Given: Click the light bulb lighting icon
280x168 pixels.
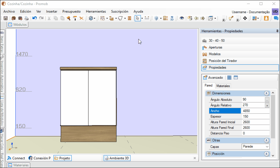Looking at the screenshot, I should (x=231, y=18).
